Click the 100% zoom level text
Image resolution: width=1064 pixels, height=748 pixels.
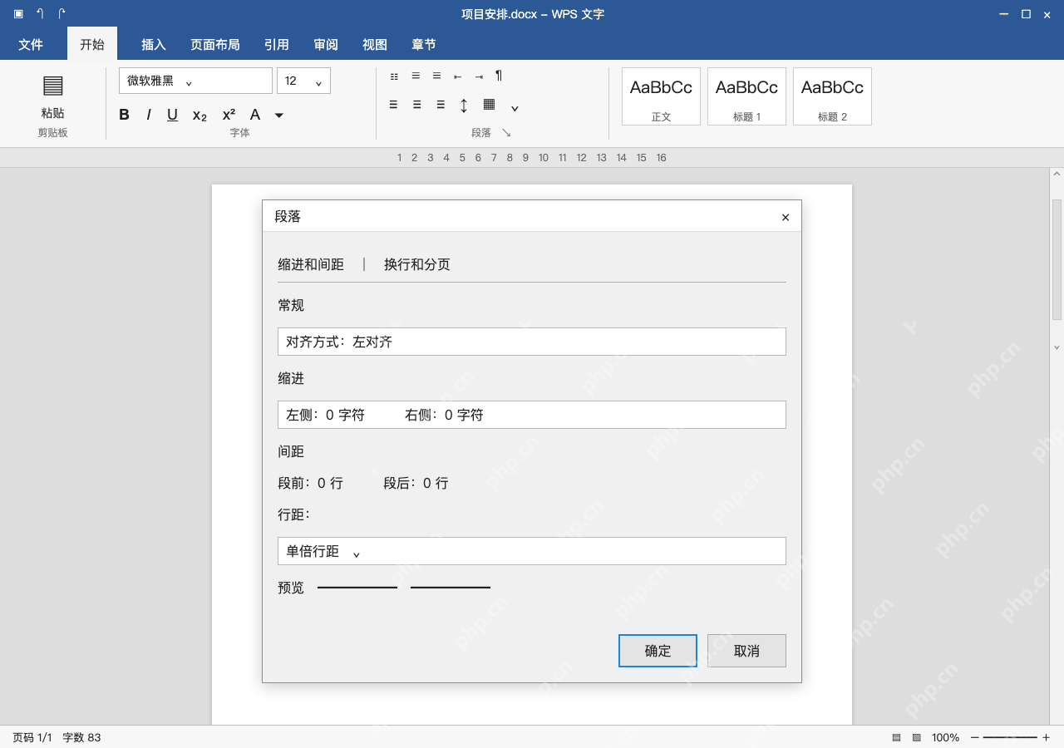[945, 737]
